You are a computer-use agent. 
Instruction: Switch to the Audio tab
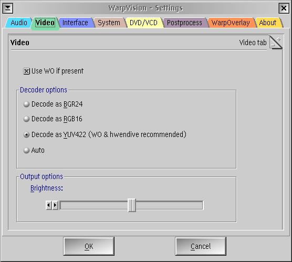tap(19, 23)
